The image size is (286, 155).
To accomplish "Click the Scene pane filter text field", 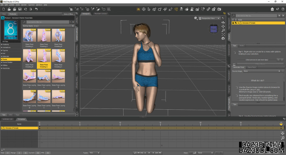I will tap(256, 15).
